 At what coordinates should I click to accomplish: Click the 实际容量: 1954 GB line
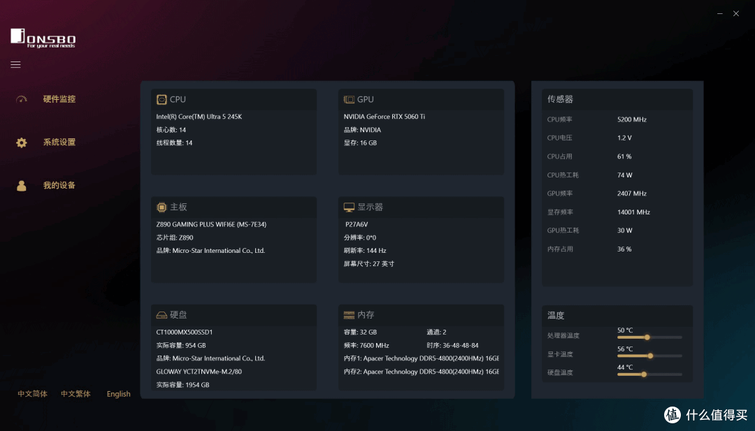point(183,386)
